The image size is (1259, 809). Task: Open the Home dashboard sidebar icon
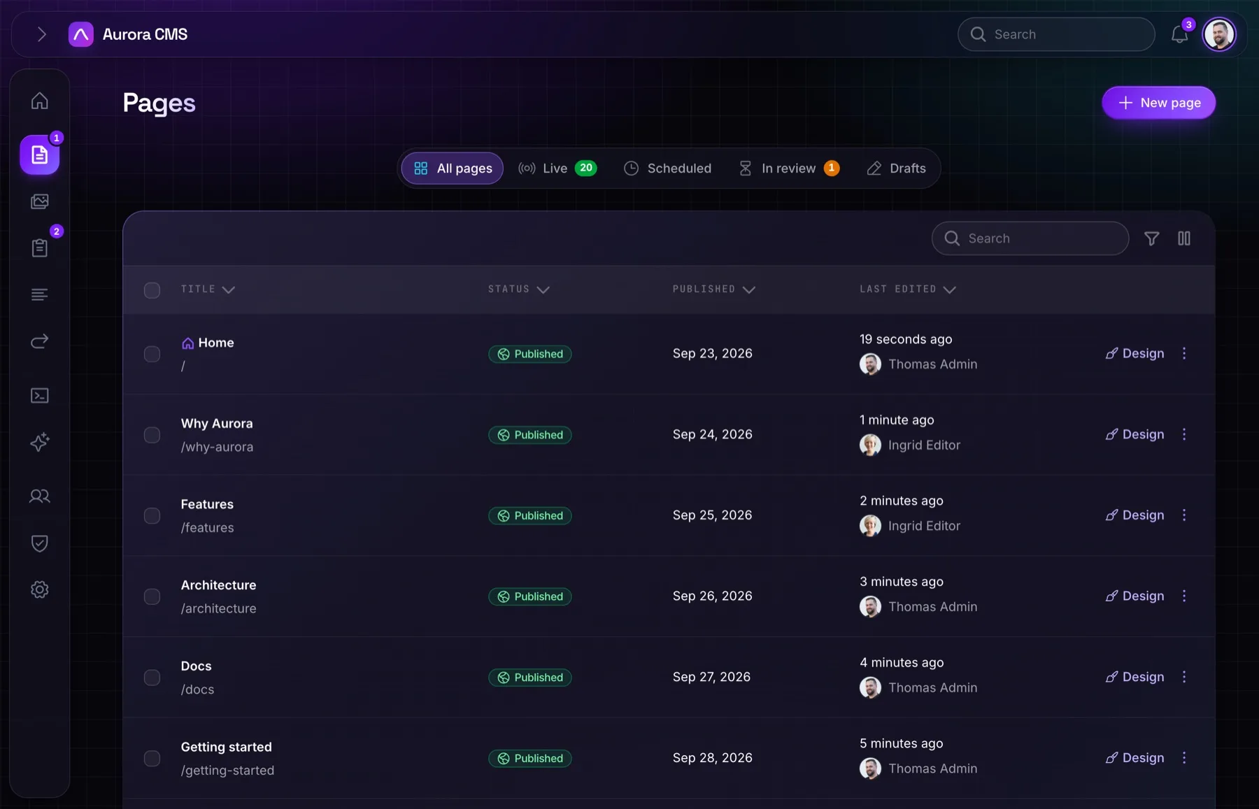[x=40, y=101]
